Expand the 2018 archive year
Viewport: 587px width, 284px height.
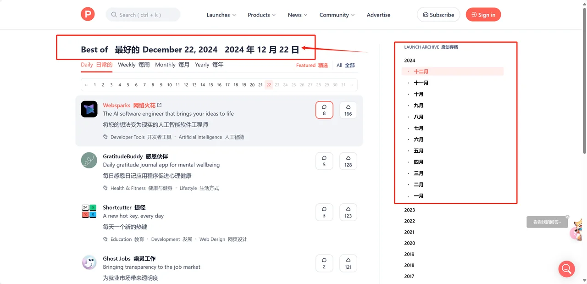coord(410,265)
